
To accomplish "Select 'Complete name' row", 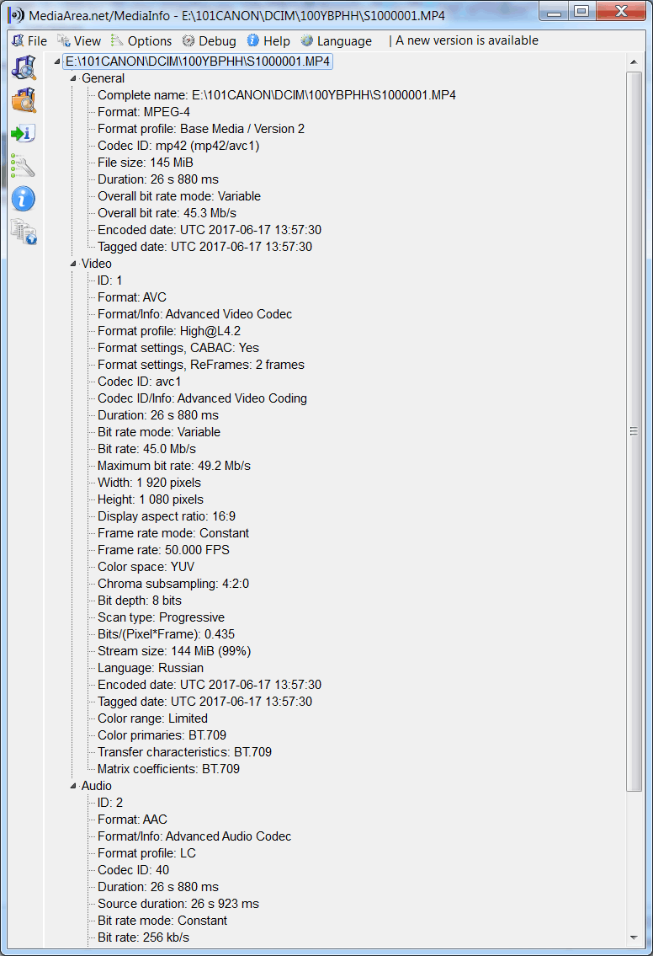I will pos(277,95).
